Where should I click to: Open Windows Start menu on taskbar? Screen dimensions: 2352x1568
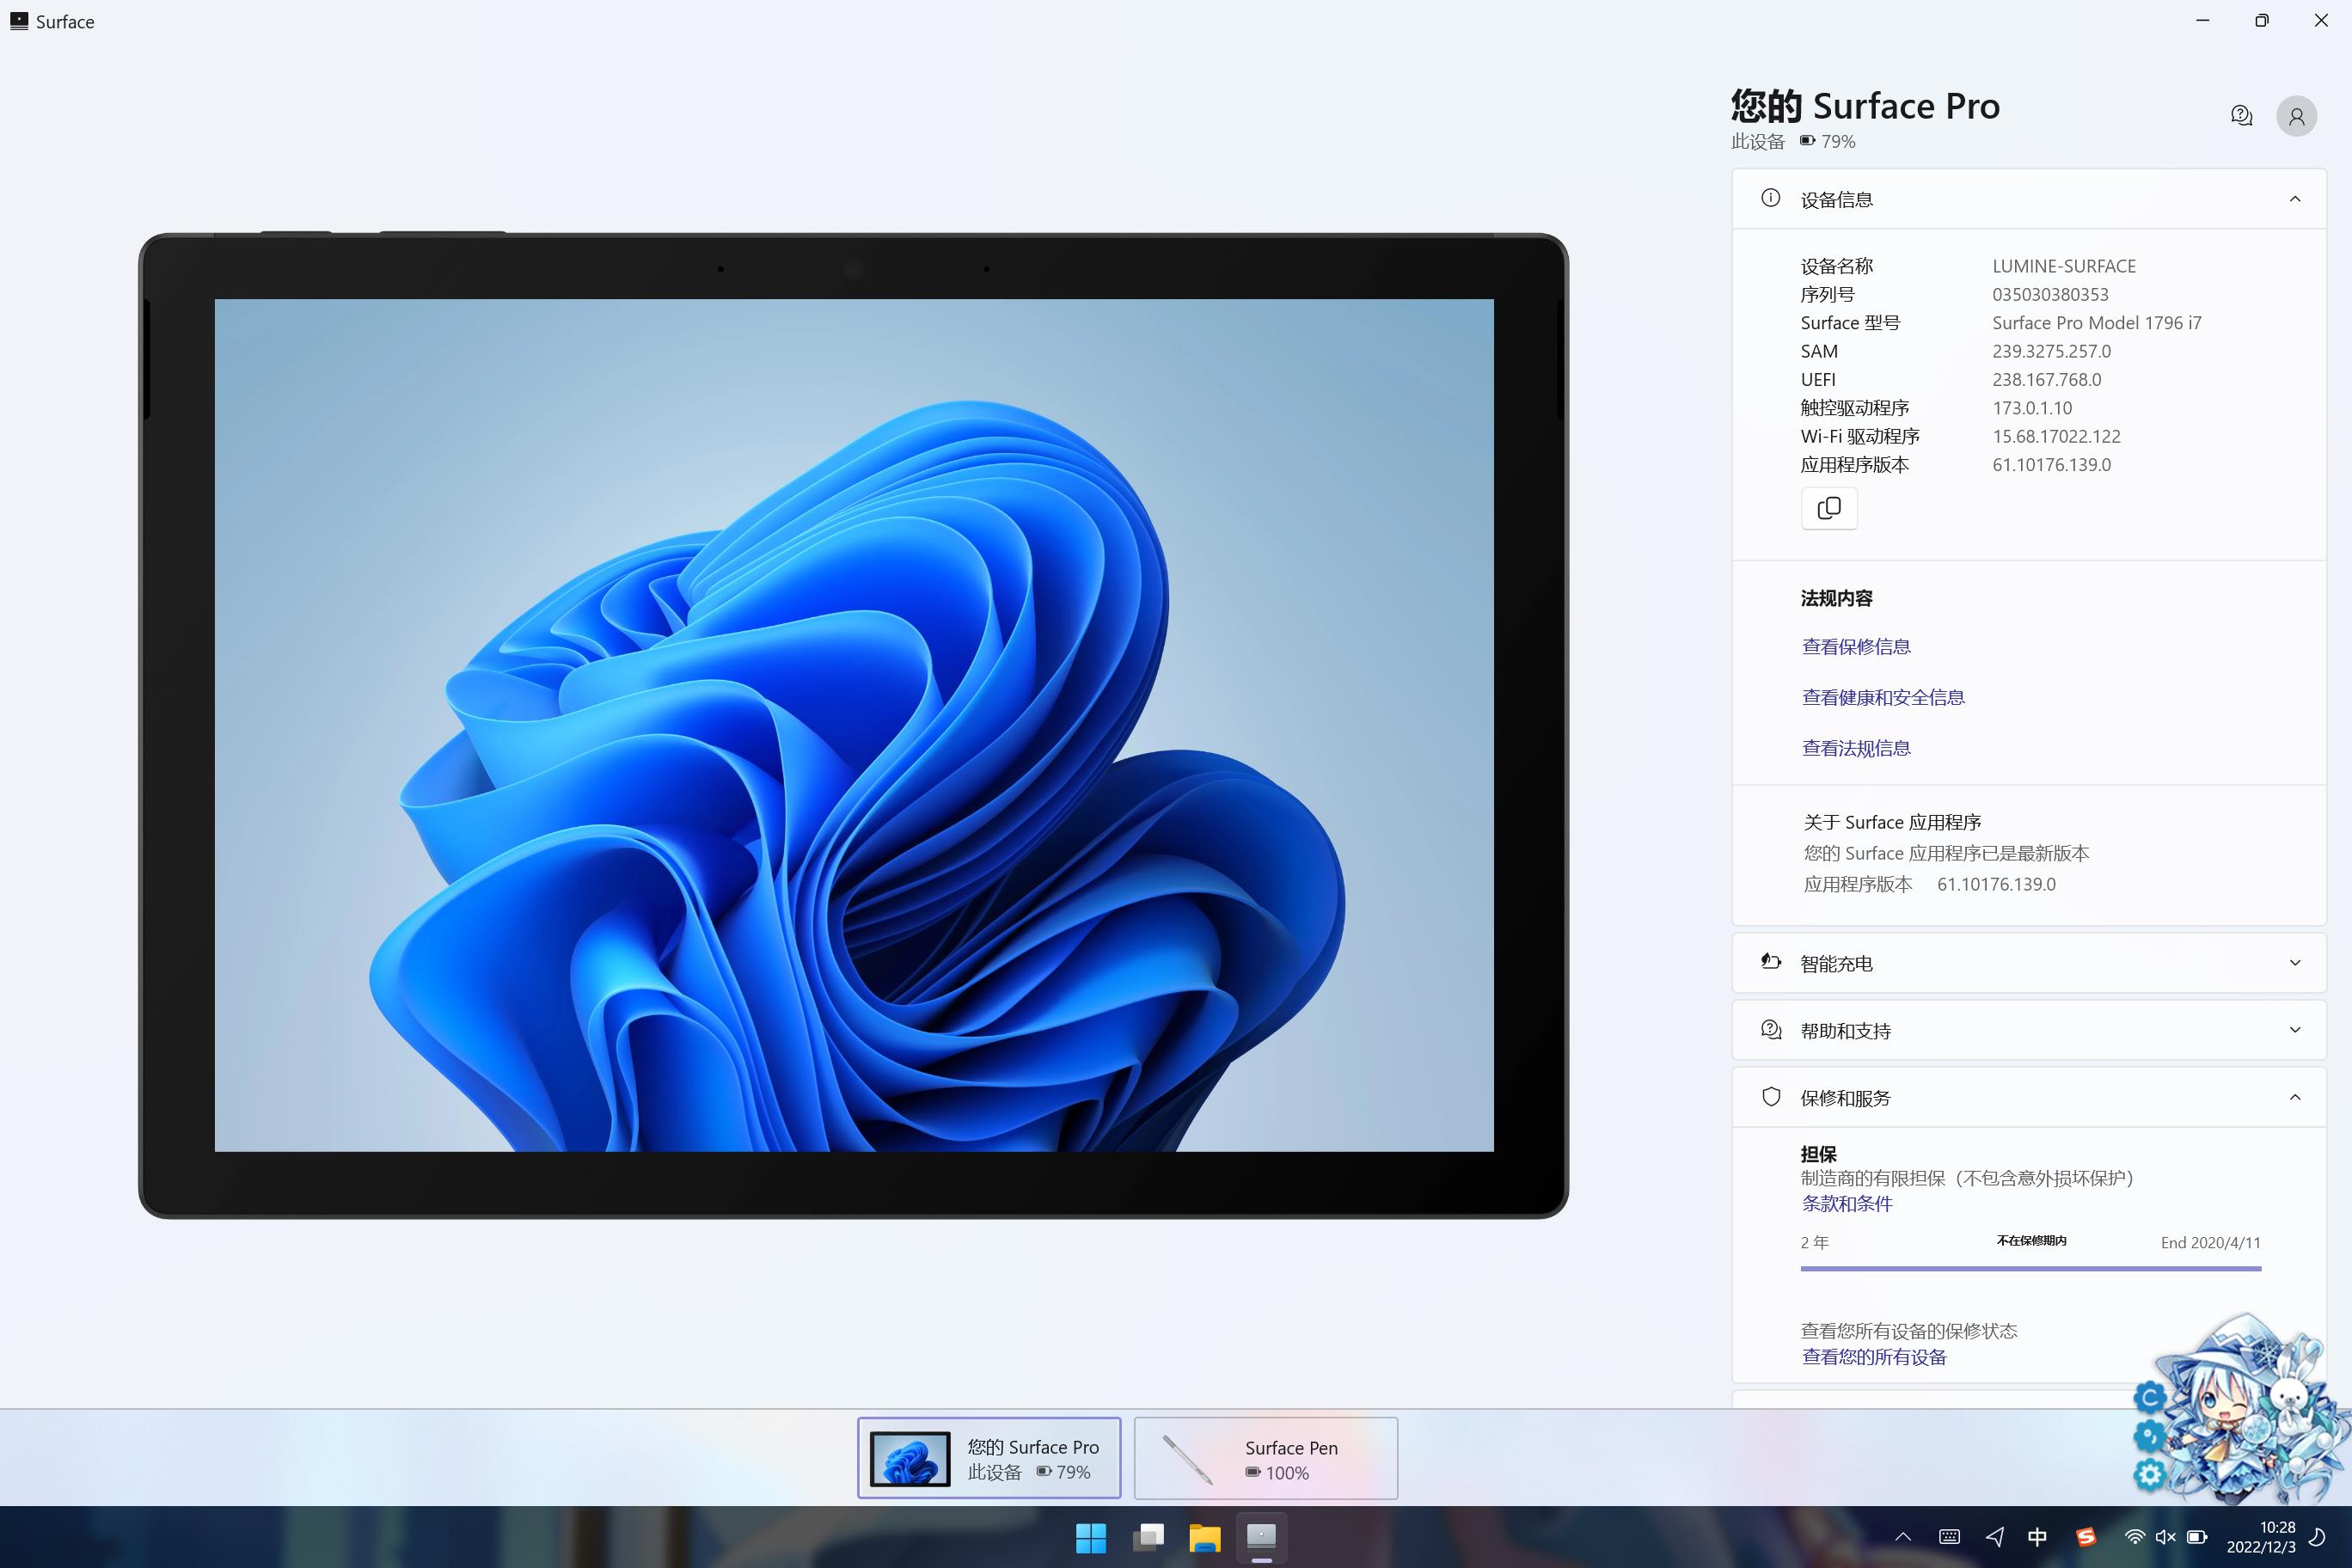tap(1090, 1537)
